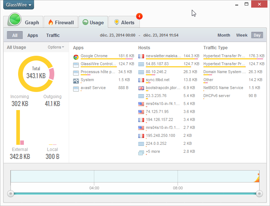Select host newsletter.maleka in Hosts list

click(x=169, y=56)
